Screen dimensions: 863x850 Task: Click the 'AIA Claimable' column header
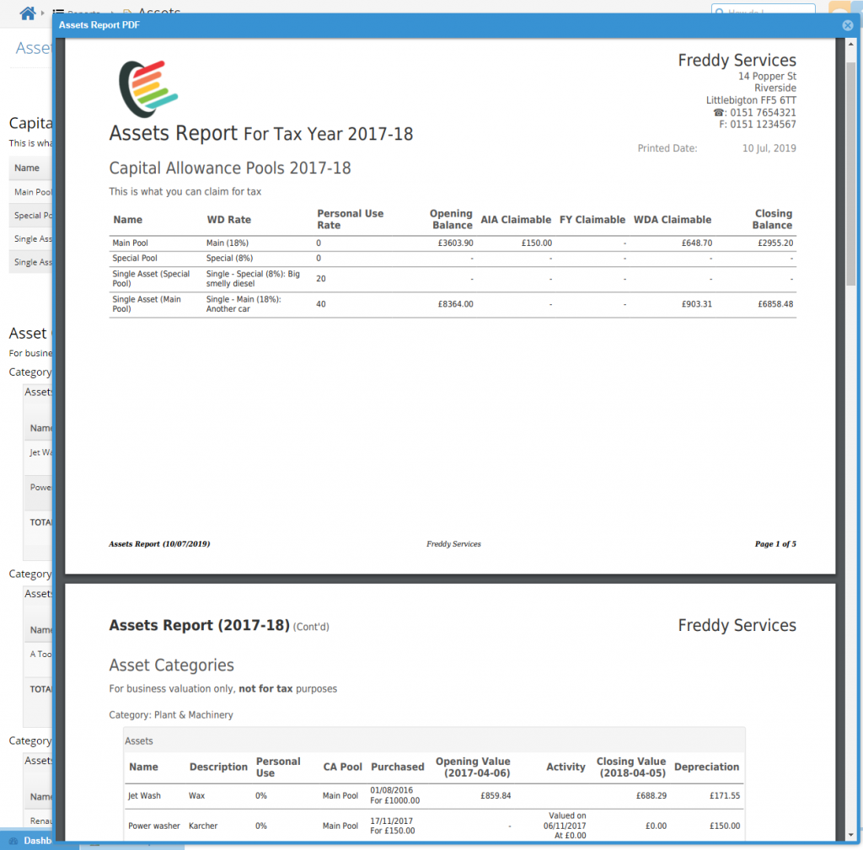point(516,220)
